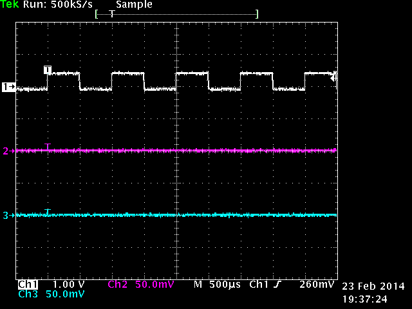Click the green Tek logo
412x309 pixels.
(10, 5)
